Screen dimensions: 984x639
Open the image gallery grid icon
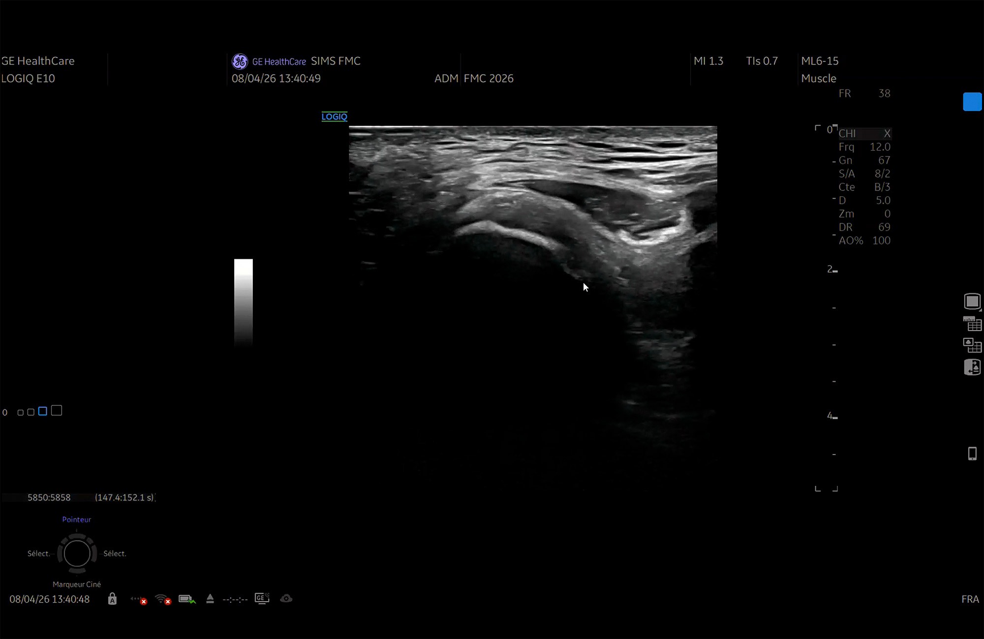click(972, 345)
